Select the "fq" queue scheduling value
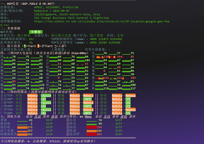This screenshot has height=144, width=204. (31, 42)
